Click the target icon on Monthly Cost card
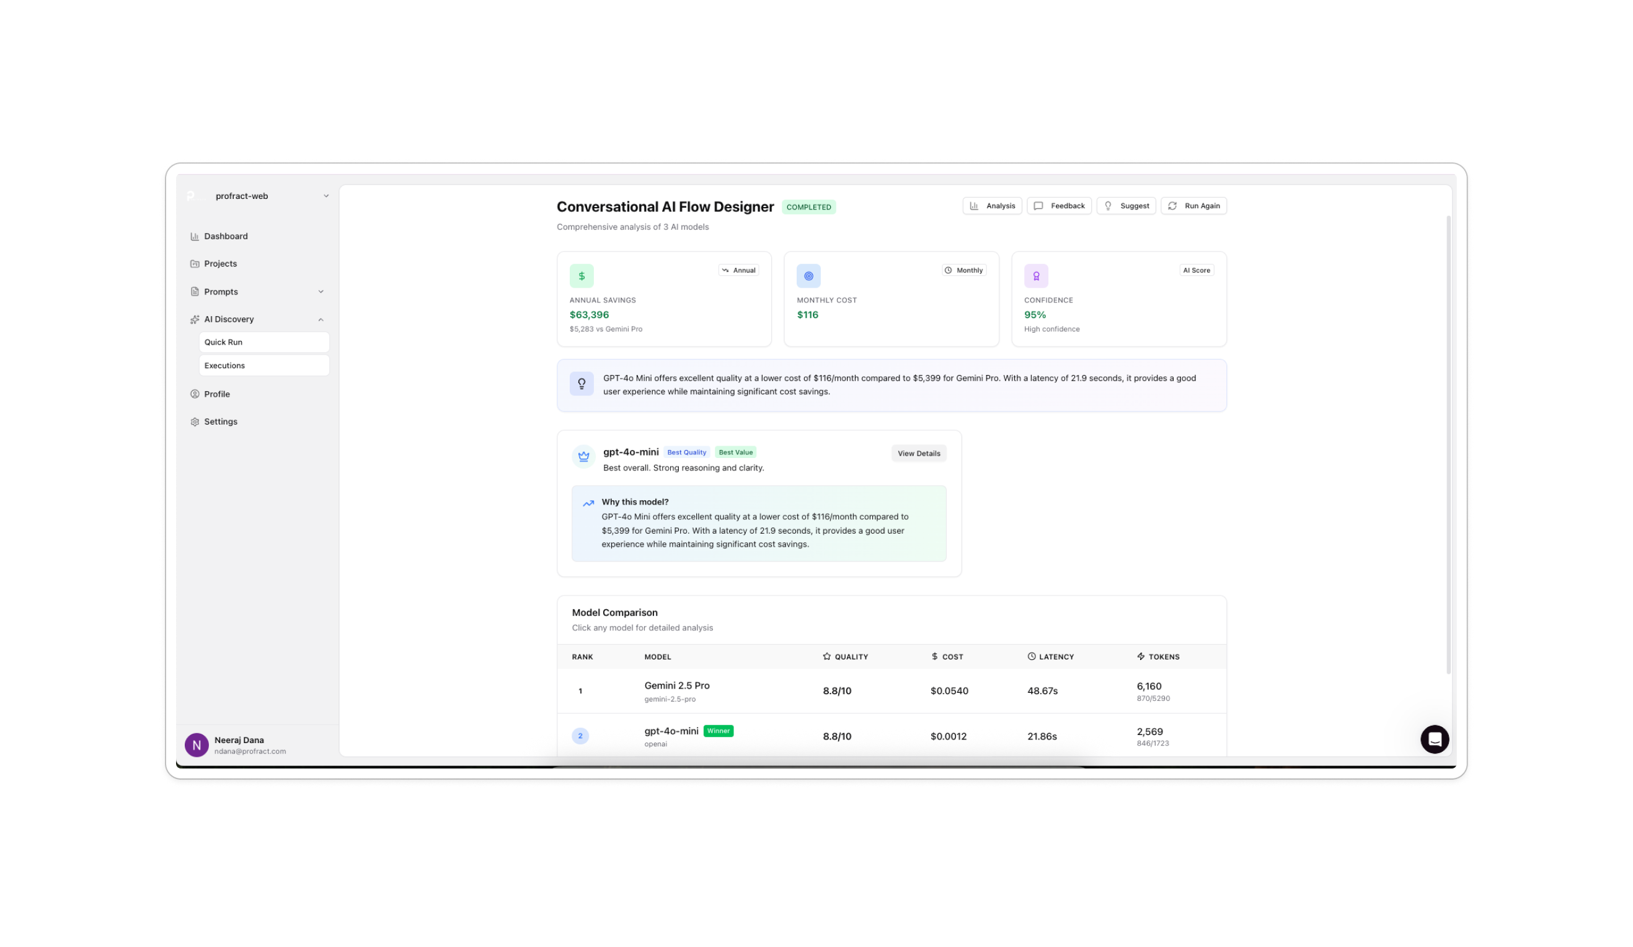Screen dimensions: 1633x947 click(x=808, y=275)
